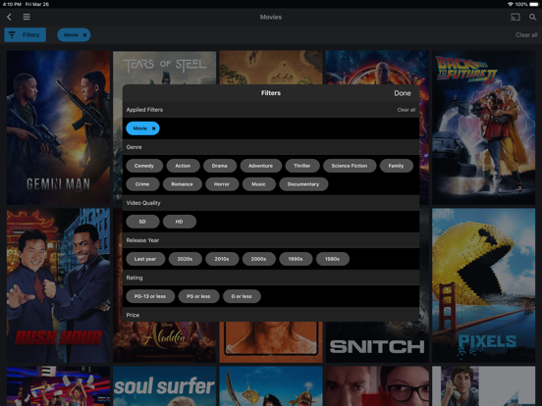The image size is (542, 406).
Task: Select PG or less rating
Action: point(198,296)
